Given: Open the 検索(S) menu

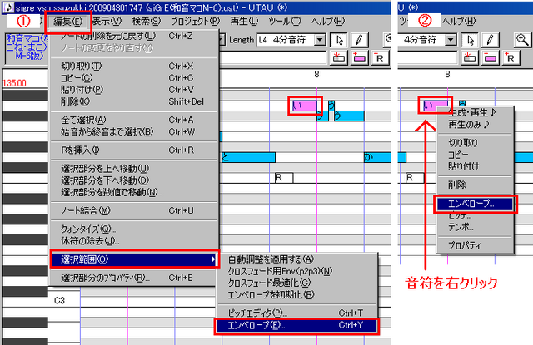Looking at the screenshot, I should pos(147,22).
